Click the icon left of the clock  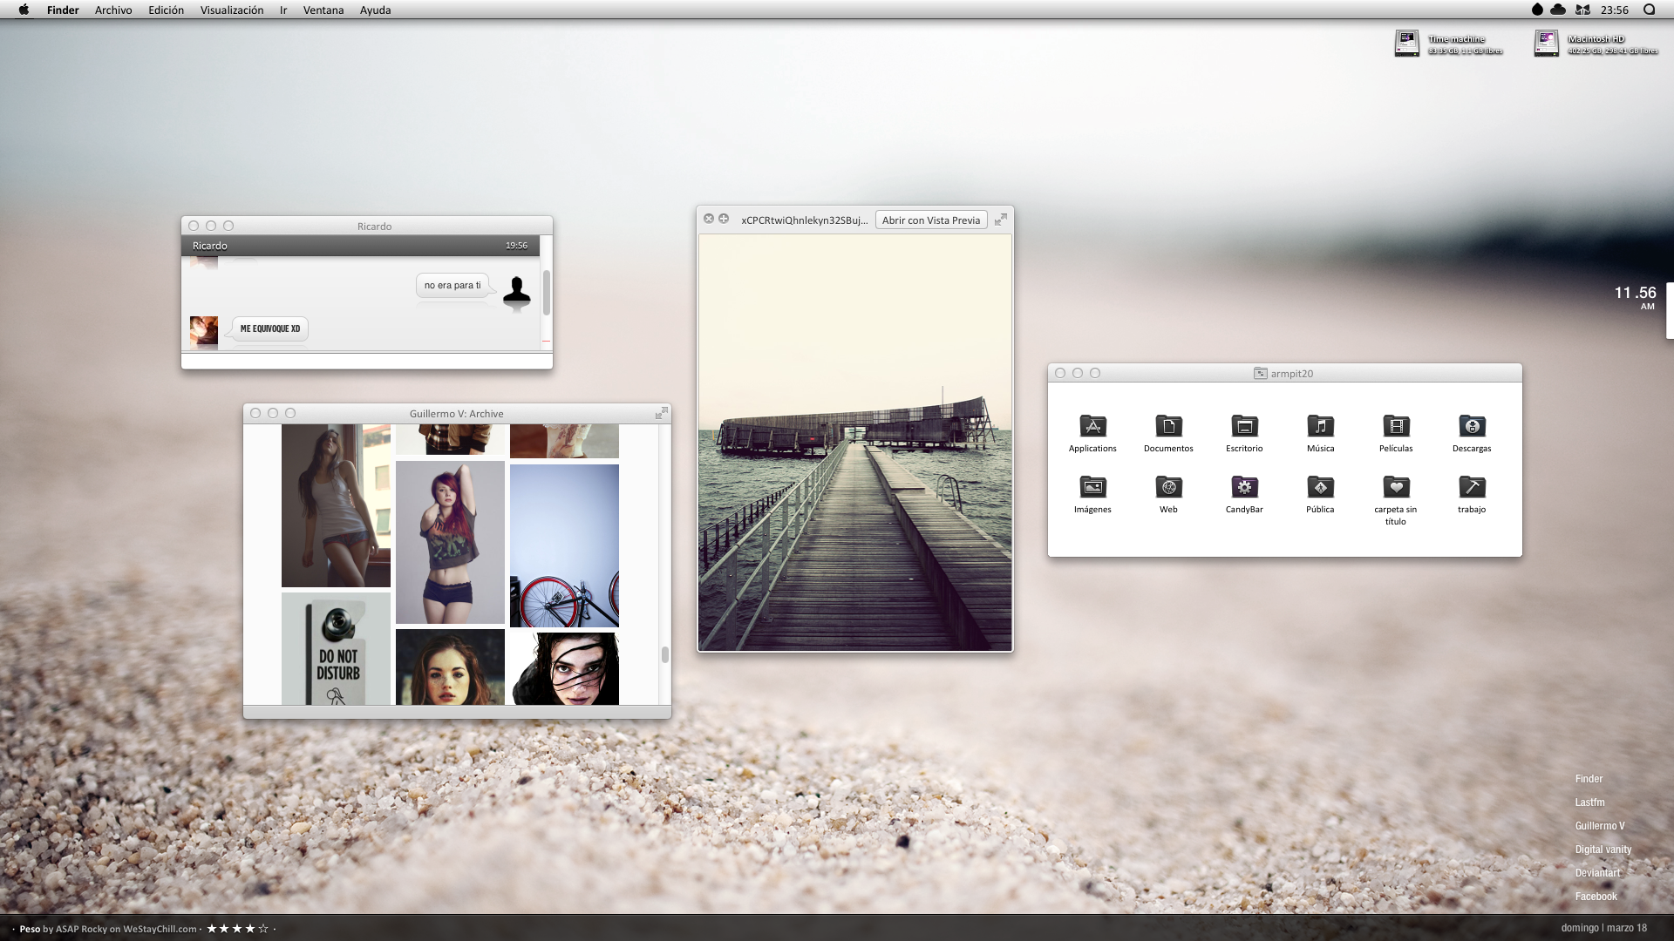pos(1582,10)
